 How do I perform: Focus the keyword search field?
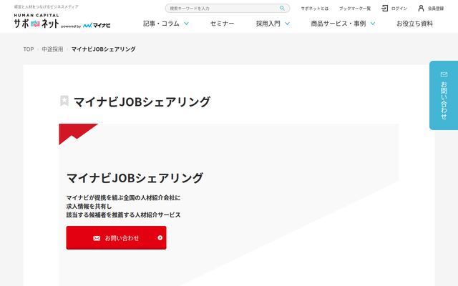click(x=228, y=8)
